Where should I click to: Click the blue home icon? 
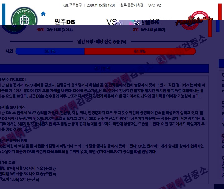[x=43, y=14]
